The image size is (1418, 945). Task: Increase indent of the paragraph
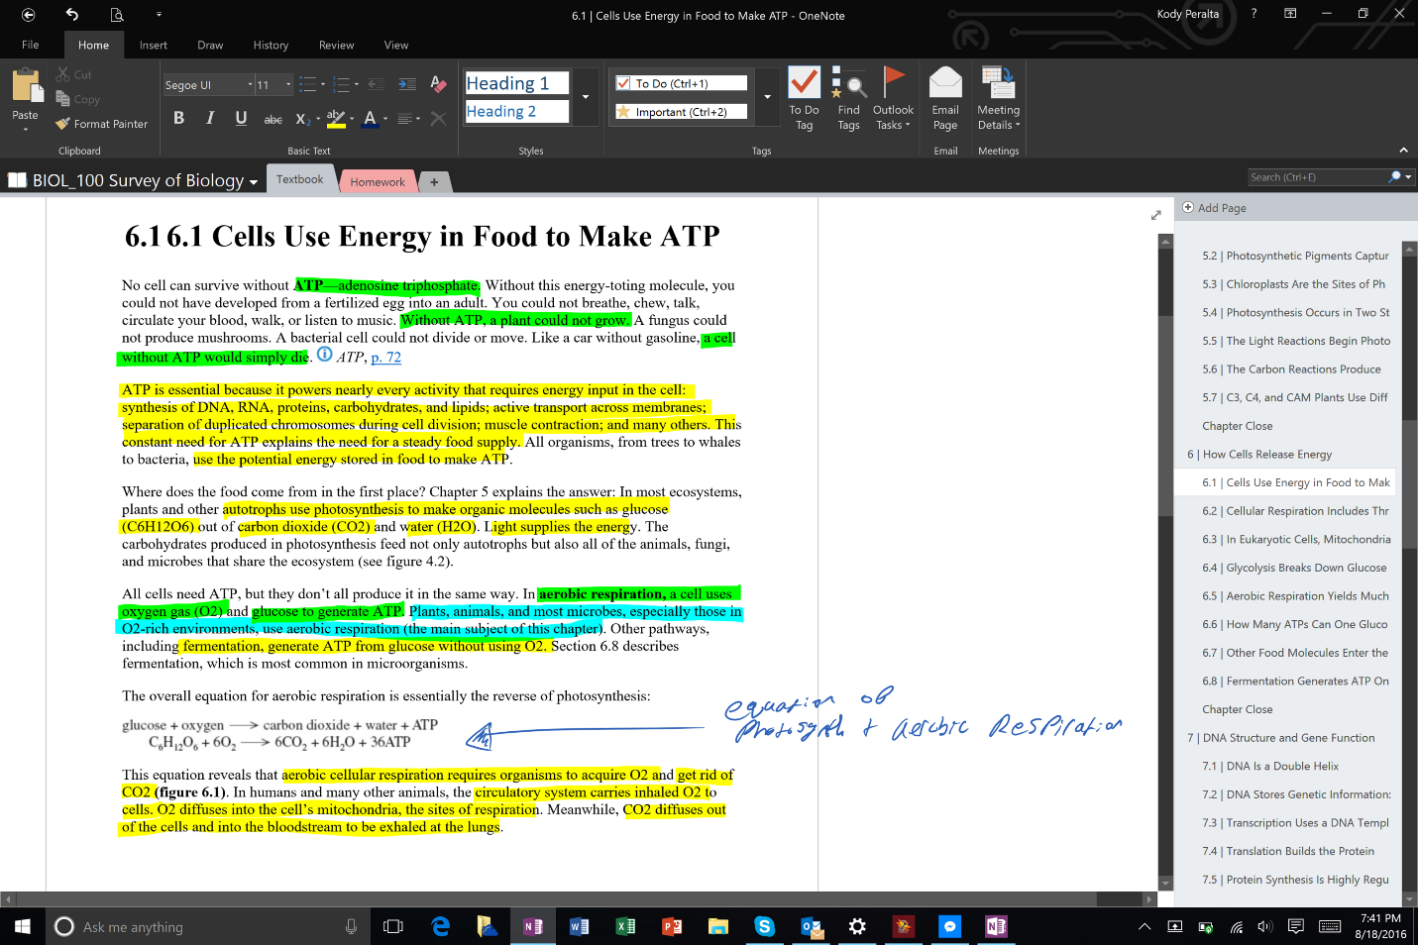(406, 84)
